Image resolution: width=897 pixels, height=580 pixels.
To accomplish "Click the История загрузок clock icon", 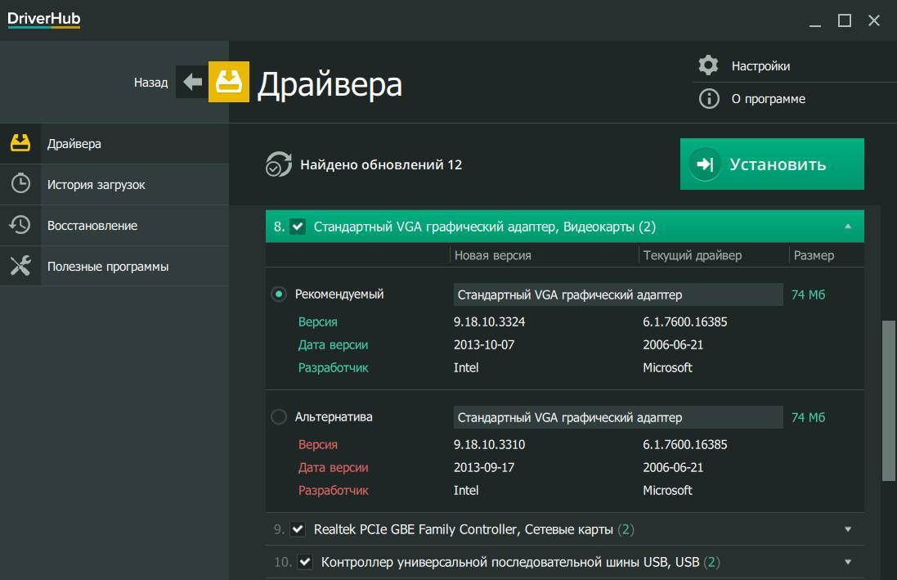I will 20,184.
